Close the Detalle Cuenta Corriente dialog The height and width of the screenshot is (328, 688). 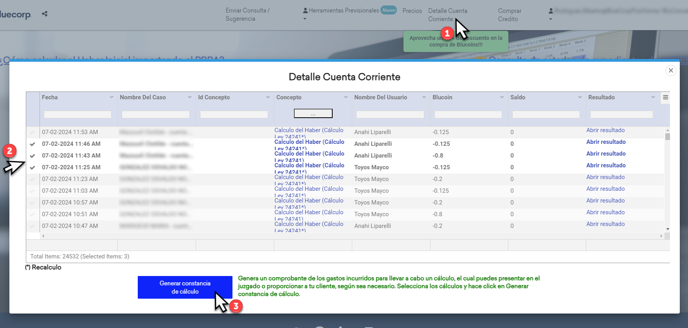(x=671, y=70)
